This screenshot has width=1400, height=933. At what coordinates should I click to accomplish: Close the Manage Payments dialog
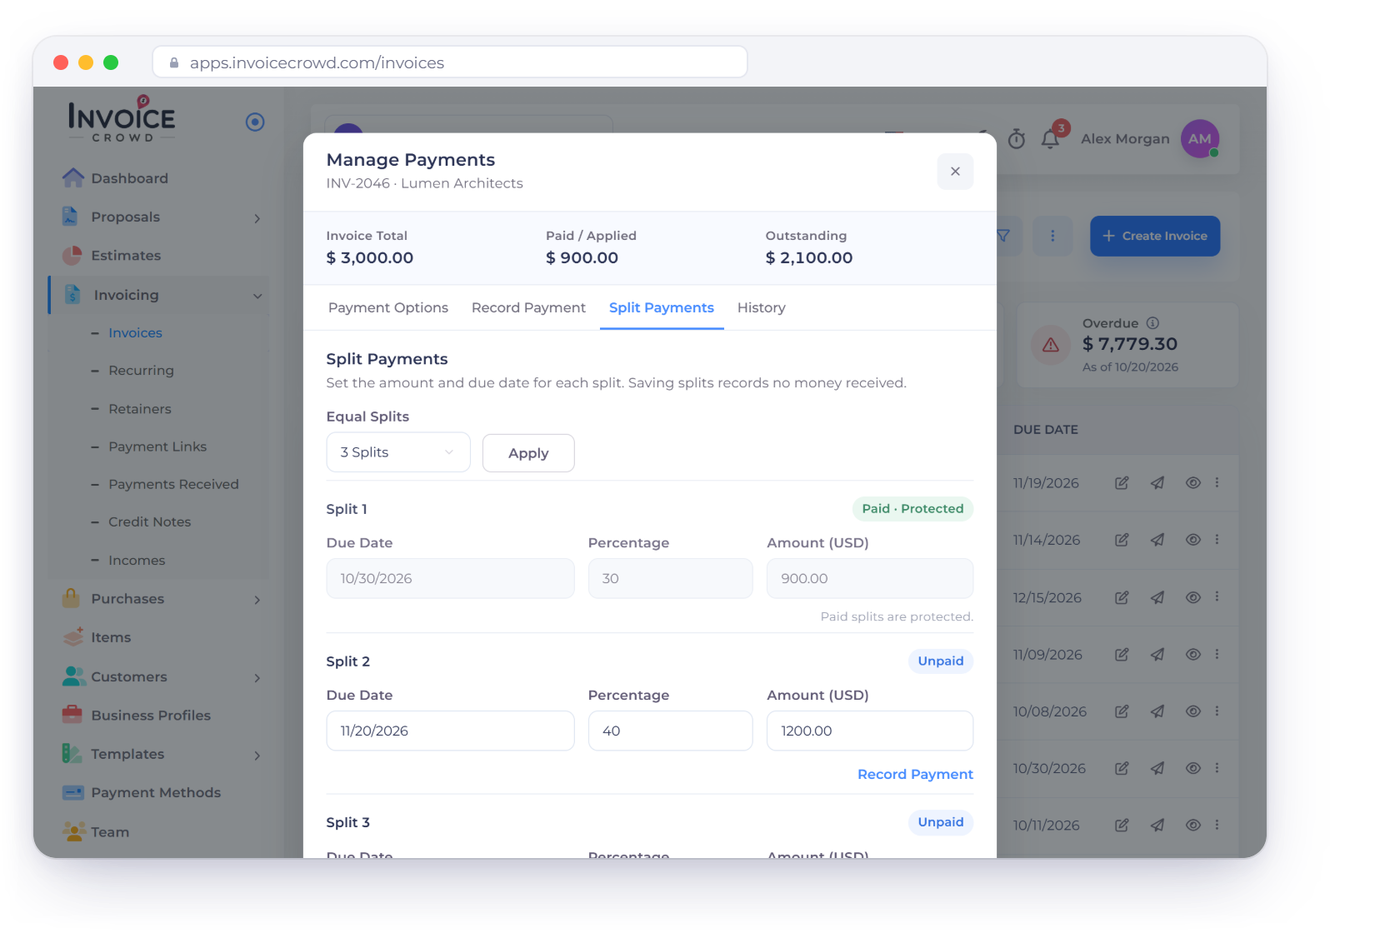(x=955, y=172)
